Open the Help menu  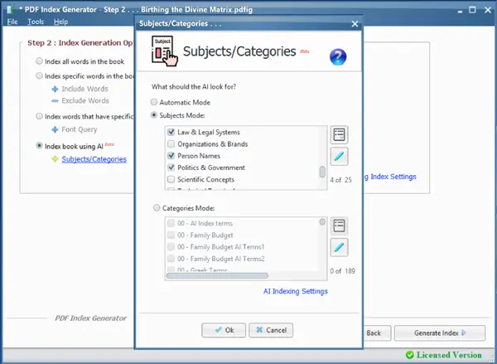click(x=60, y=22)
